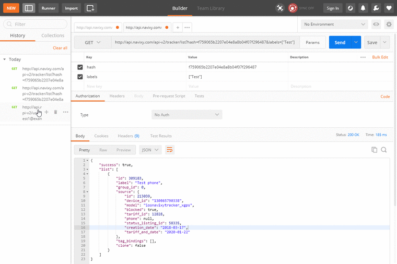Click search icon in Filter box
The height and width of the screenshot is (264, 397).
click(x=9, y=25)
